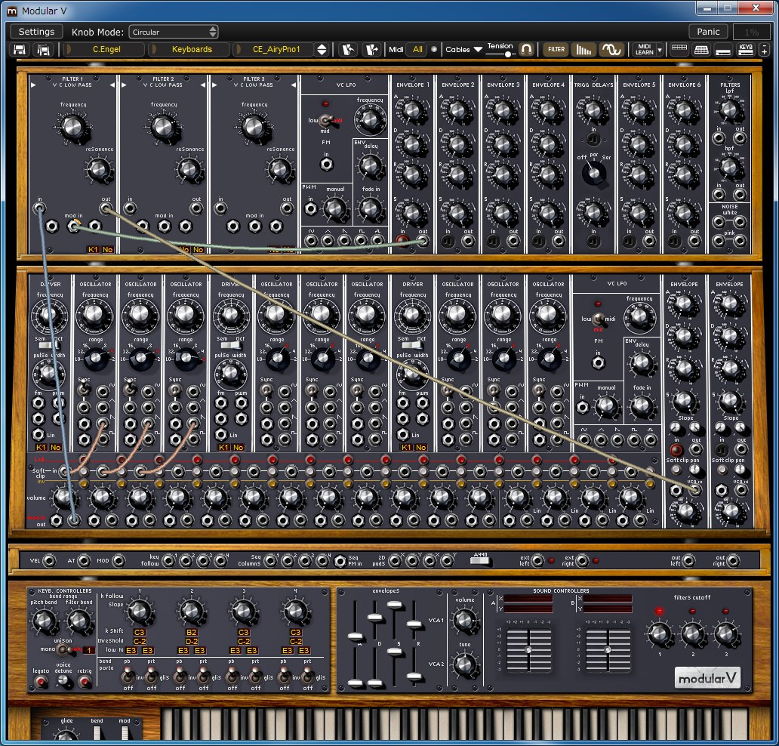Click the VEL output jack
Image resolution: width=779 pixels, height=746 pixels.
[x=49, y=560]
